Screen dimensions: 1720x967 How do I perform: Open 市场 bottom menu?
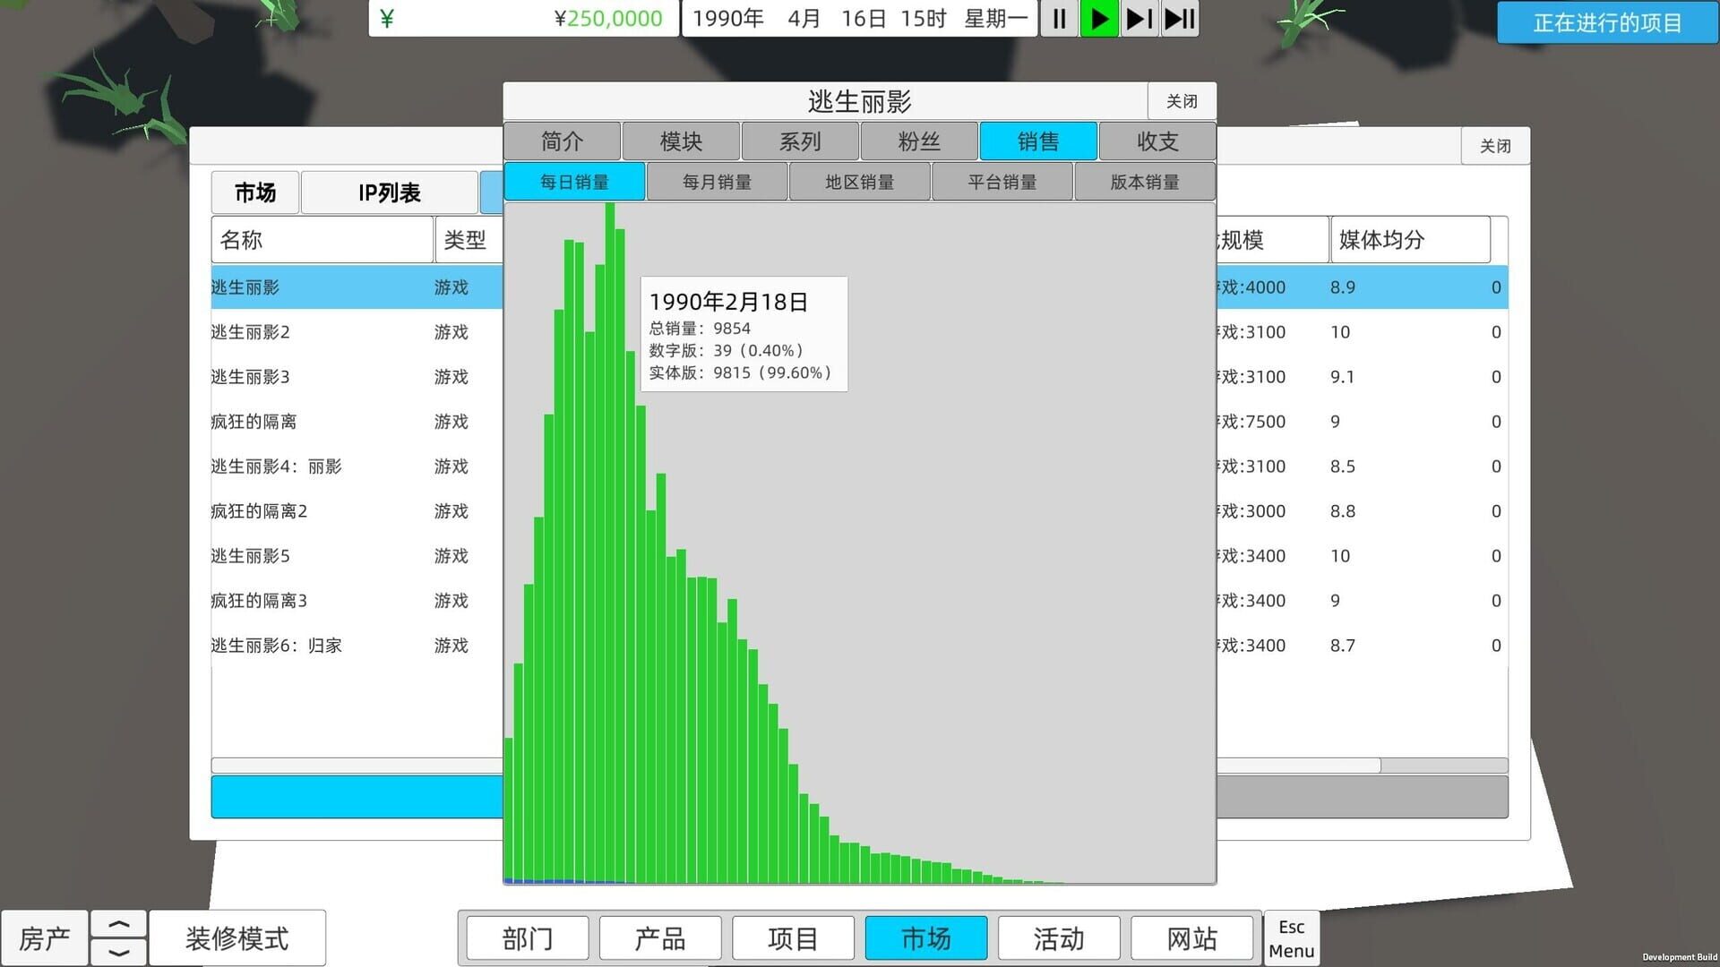click(926, 938)
